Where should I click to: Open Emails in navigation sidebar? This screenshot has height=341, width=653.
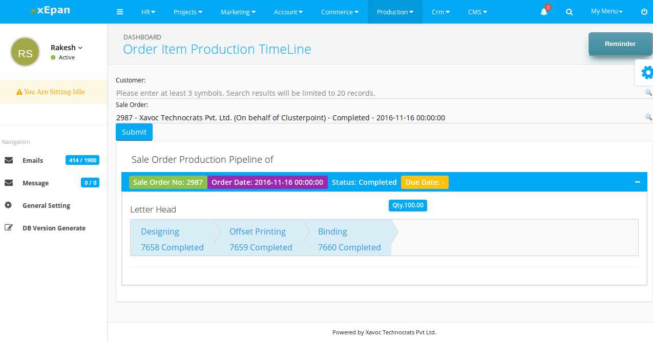click(x=33, y=160)
